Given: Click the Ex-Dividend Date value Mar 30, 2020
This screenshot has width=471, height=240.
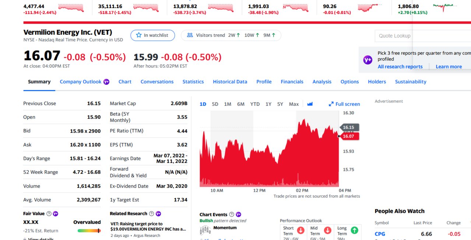Looking at the screenshot, I should (172, 186).
